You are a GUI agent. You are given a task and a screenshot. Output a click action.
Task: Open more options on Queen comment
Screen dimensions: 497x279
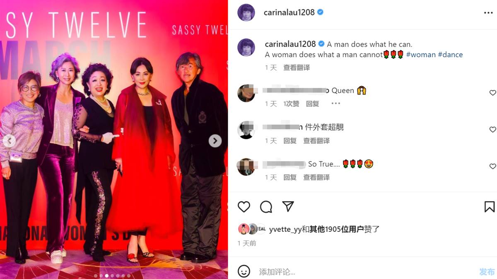click(x=335, y=104)
